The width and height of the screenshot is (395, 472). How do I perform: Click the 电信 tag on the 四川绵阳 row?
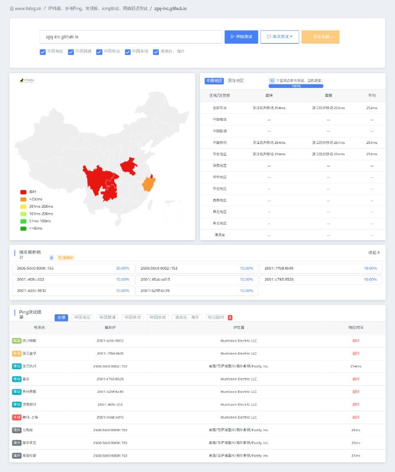[17, 340]
